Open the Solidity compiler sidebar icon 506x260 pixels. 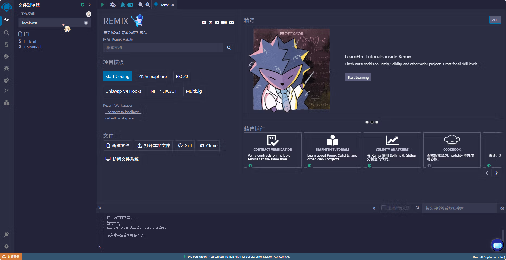pos(7,45)
